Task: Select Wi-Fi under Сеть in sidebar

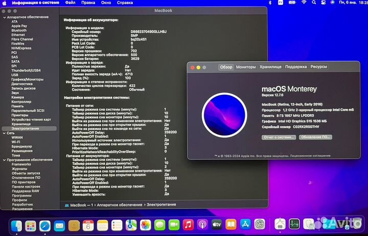Action: pyautogui.click(x=16, y=142)
